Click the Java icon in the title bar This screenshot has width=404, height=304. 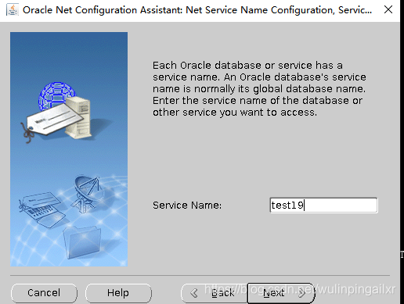[13, 9]
